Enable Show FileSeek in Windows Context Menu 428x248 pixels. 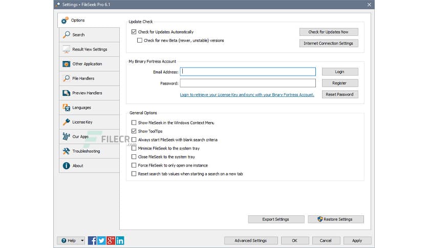pos(134,122)
